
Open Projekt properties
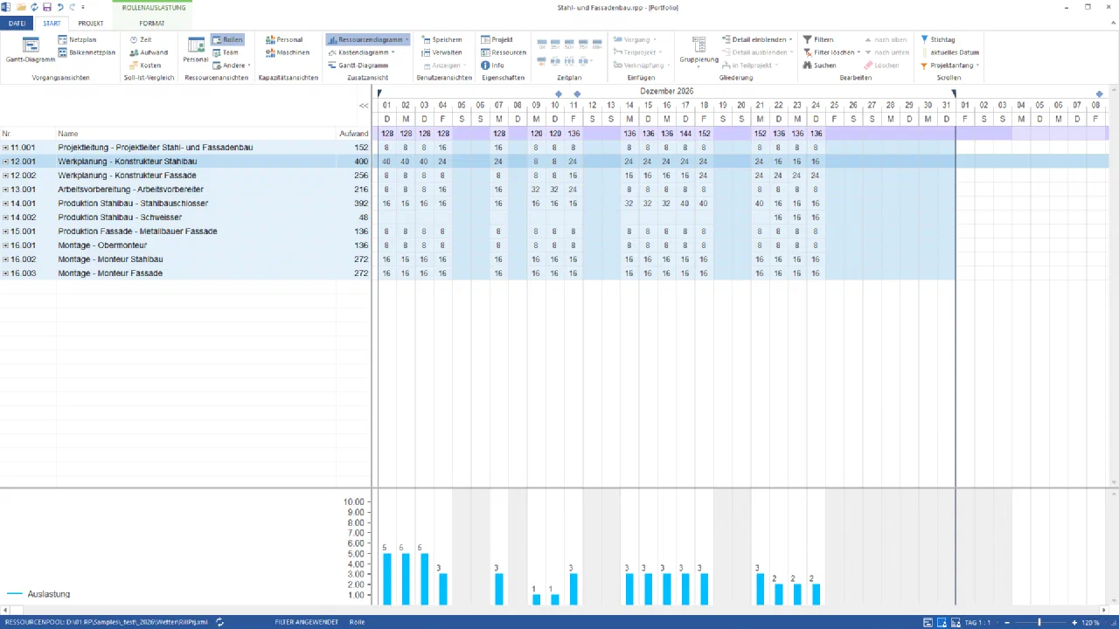497,39
